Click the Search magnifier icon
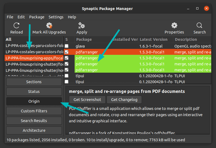The image size is (216, 148). coord(200,26)
